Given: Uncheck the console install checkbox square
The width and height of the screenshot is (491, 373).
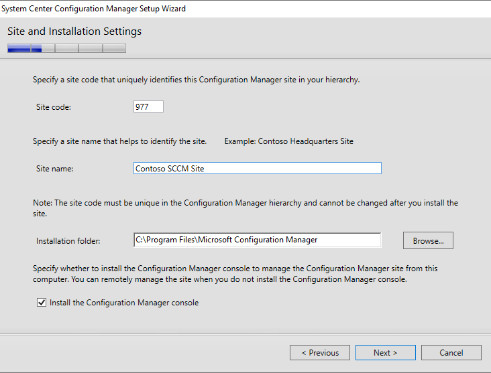Looking at the screenshot, I should [42, 302].
